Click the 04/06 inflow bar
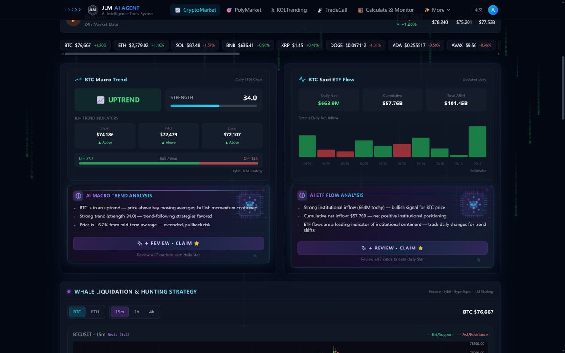565x353 pixels. point(307,146)
